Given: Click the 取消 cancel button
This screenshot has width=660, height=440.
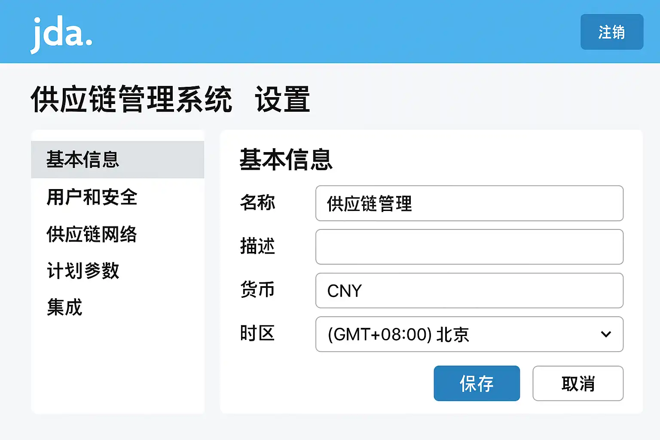Looking at the screenshot, I should 577,383.
